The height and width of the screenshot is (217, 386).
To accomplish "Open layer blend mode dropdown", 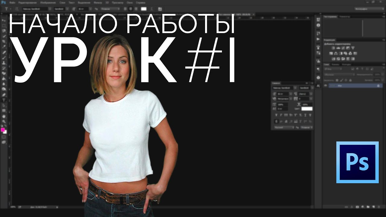I will click(340, 74).
